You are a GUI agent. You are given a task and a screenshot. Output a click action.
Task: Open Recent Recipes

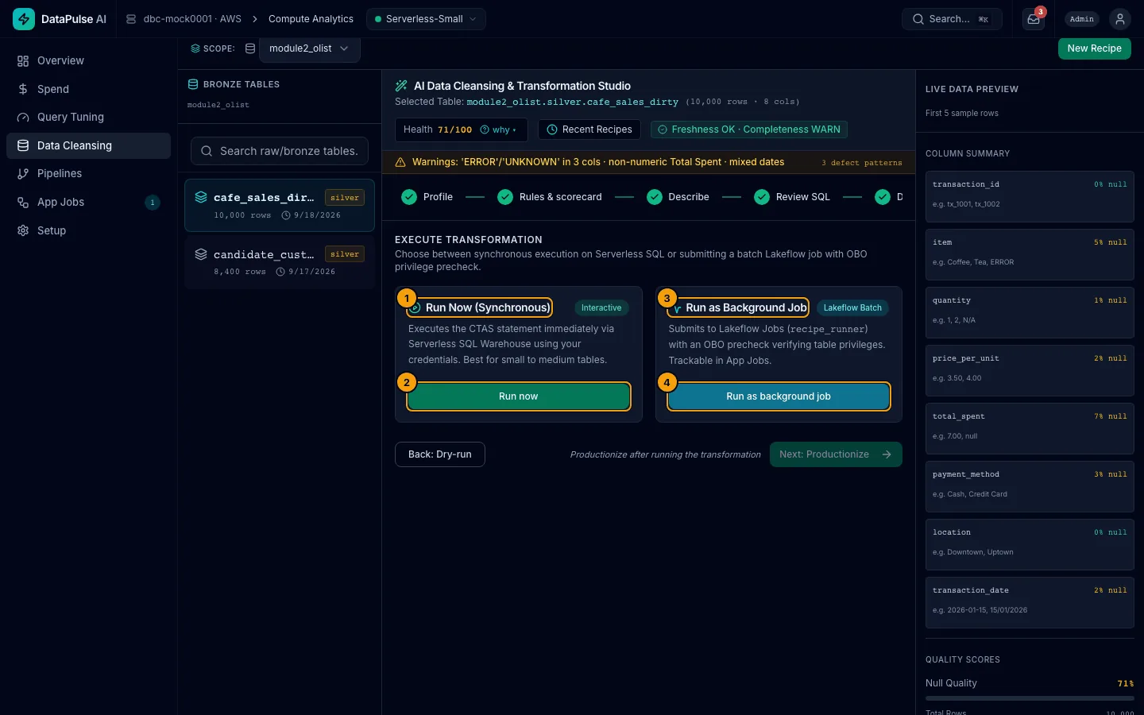589,129
